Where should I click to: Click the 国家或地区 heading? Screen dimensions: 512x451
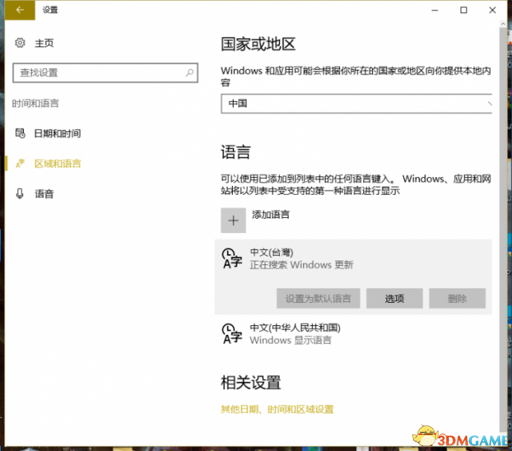point(258,44)
